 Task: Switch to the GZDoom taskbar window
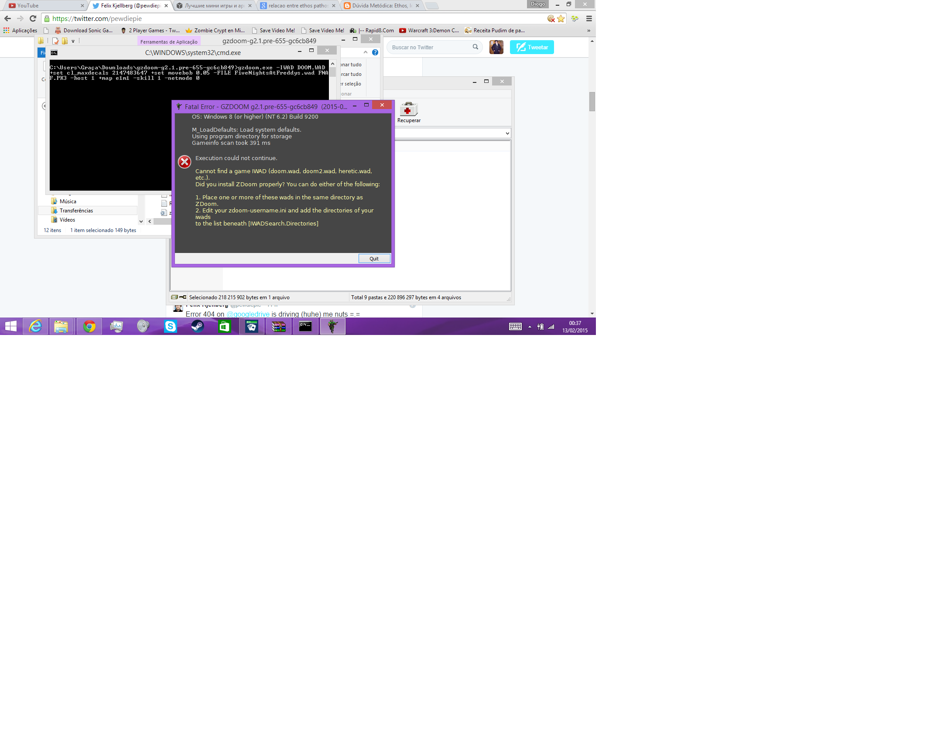tap(332, 326)
